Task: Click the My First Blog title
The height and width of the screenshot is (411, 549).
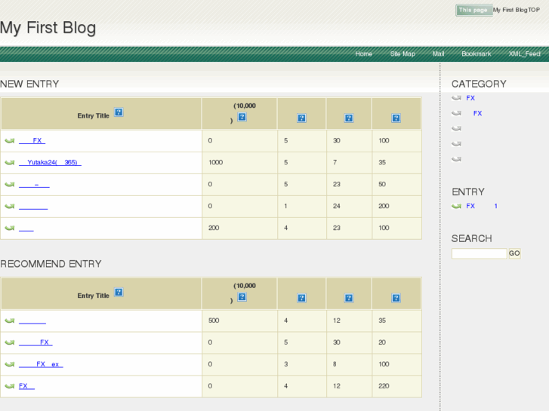Action: [x=48, y=28]
